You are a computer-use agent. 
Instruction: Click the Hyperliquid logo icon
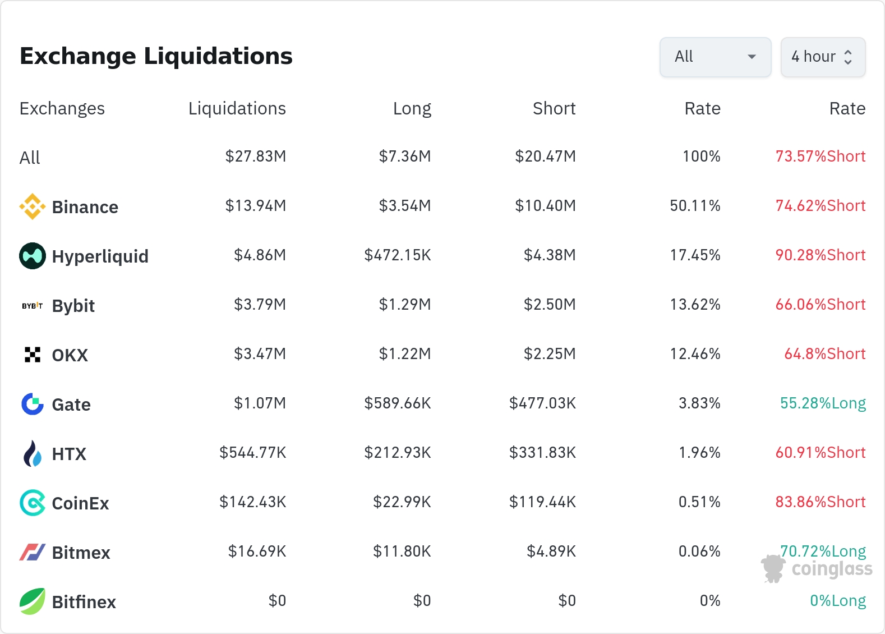[x=33, y=256]
